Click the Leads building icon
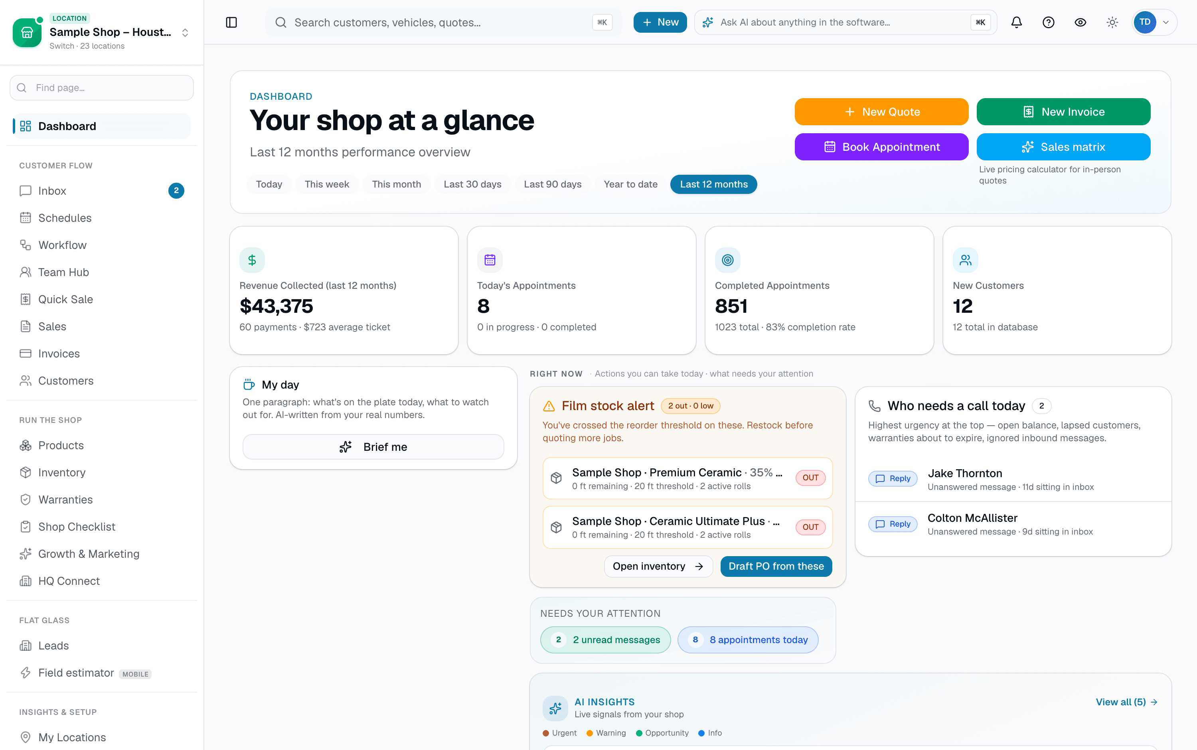Image resolution: width=1197 pixels, height=750 pixels. [25, 645]
